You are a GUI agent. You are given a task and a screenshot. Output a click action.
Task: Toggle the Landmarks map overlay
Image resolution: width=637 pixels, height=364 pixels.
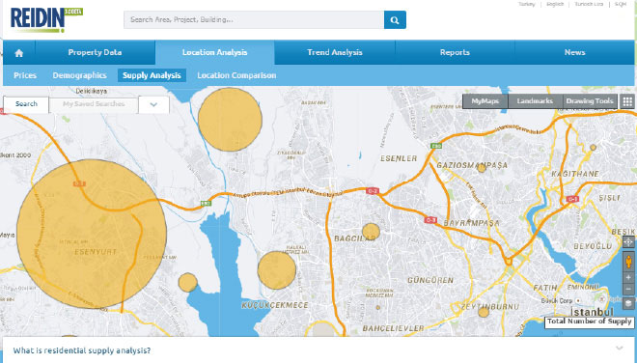pos(535,101)
